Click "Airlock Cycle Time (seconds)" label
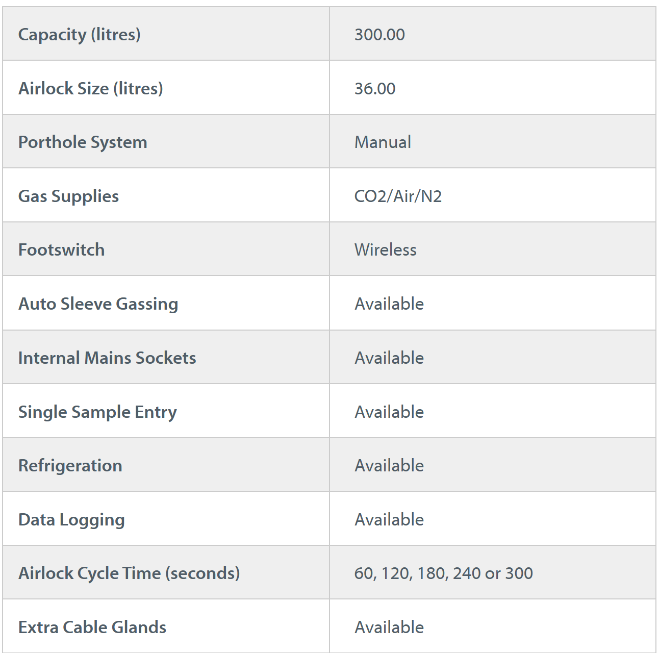The image size is (659, 653). pyautogui.click(x=129, y=573)
